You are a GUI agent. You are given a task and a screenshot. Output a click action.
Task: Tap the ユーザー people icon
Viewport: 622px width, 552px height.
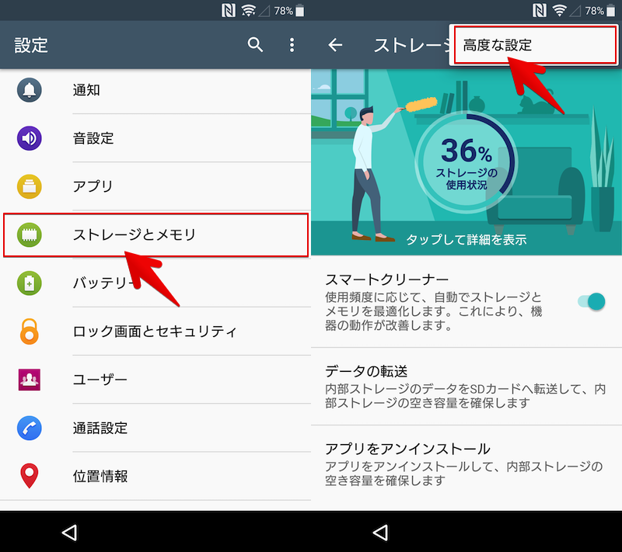click(x=30, y=380)
